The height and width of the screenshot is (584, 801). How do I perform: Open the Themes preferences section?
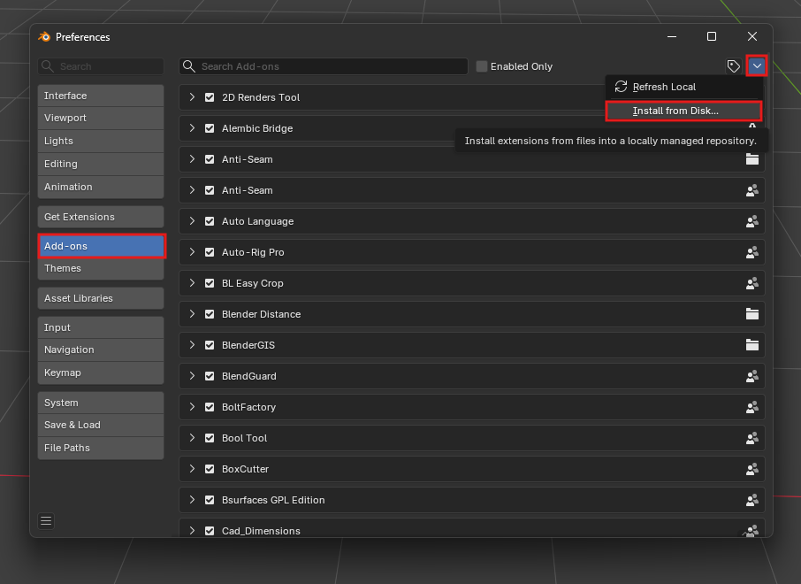pyautogui.click(x=101, y=268)
